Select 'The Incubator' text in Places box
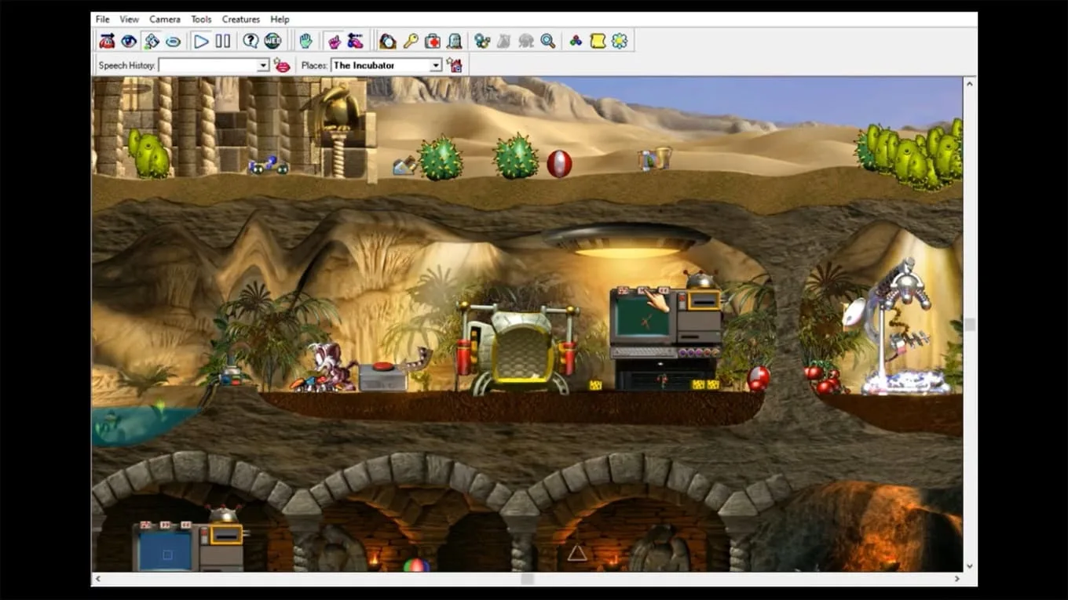1068x600 pixels. [364, 66]
